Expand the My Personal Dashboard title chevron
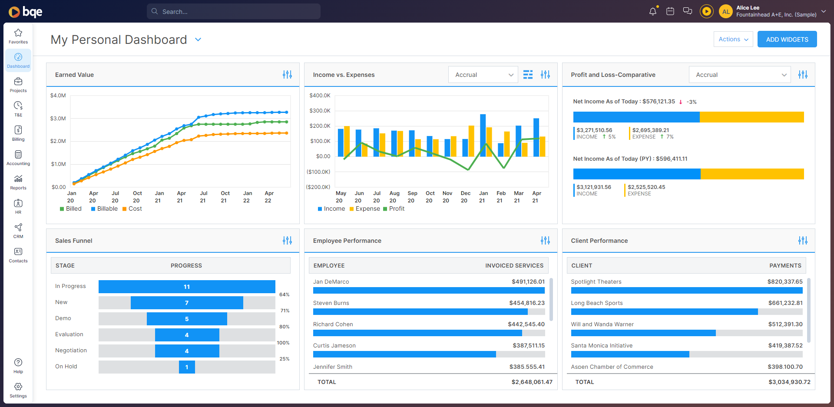The height and width of the screenshot is (407, 834). [198, 40]
